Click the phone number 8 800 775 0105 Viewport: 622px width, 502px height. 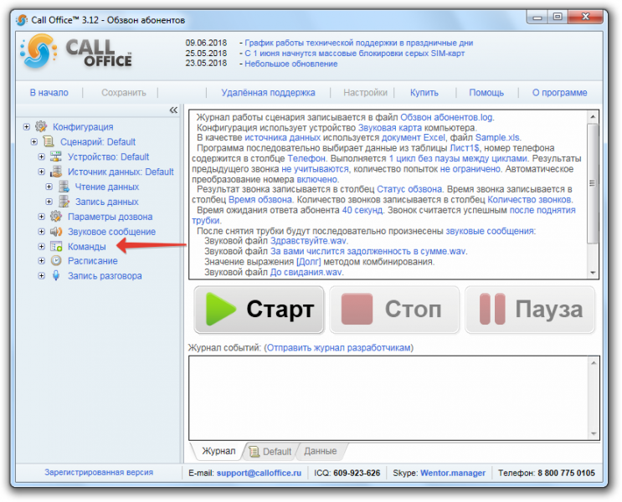coord(566,473)
